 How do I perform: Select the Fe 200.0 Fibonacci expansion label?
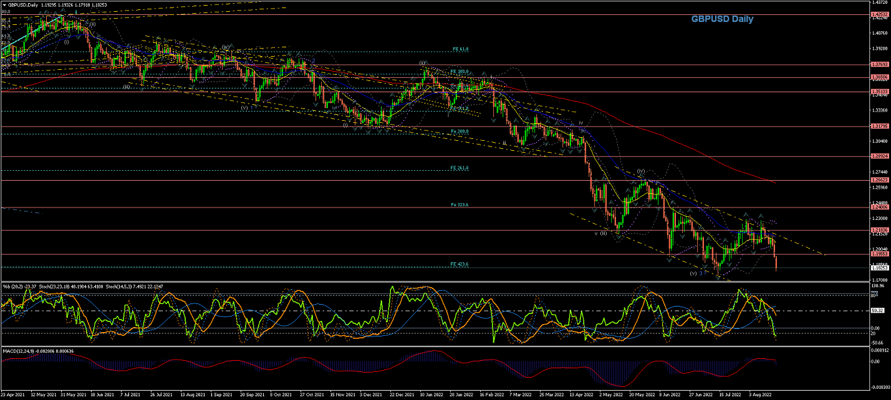460,131
